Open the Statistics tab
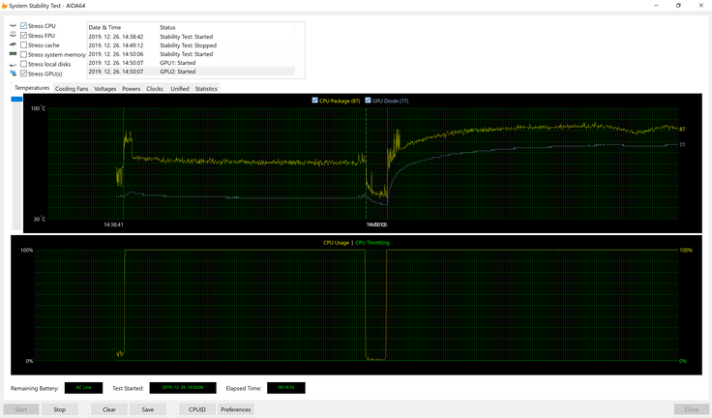712x418 pixels. tap(206, 89)
